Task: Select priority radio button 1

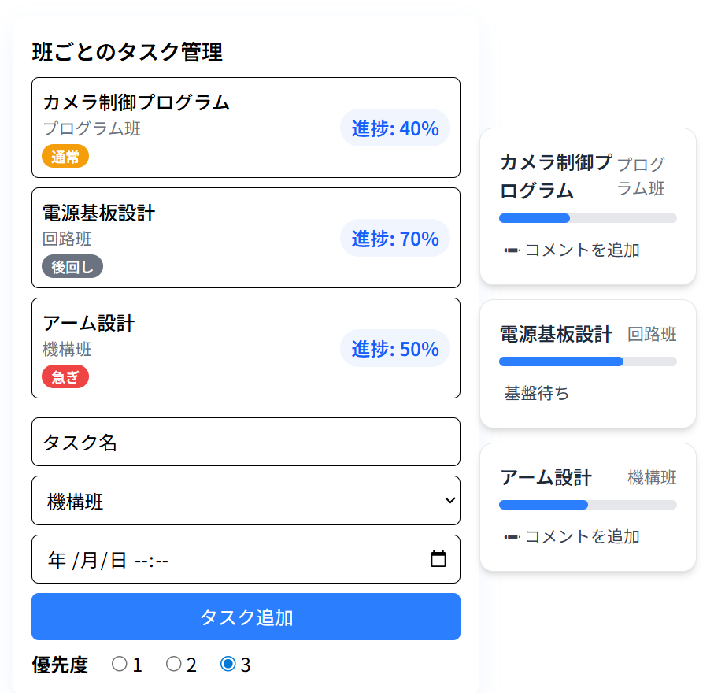Action: point(120,664)
